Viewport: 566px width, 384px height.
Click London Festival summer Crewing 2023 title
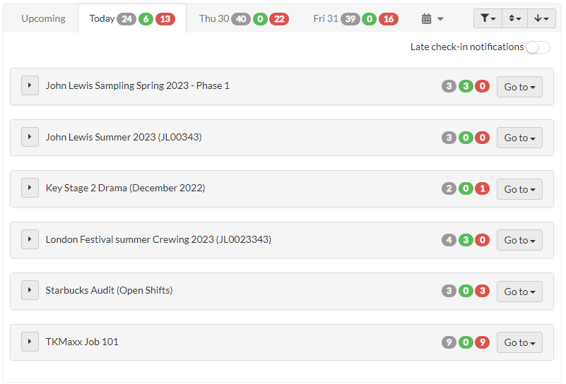point(158,240)
